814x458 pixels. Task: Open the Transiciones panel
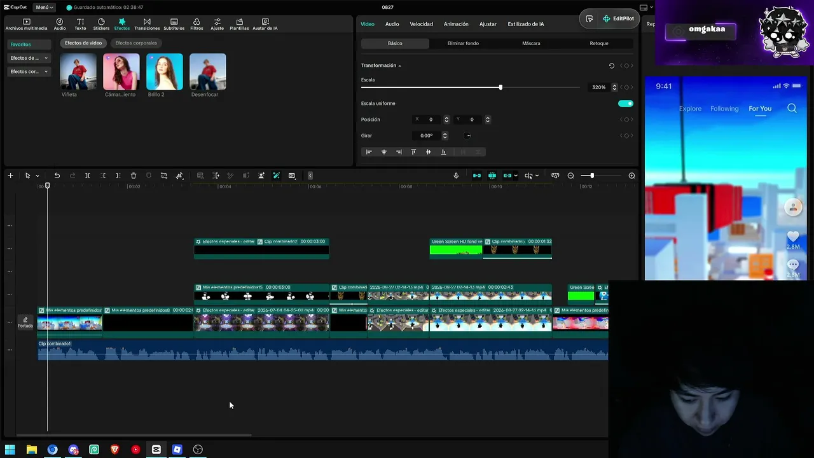point(147,24)
